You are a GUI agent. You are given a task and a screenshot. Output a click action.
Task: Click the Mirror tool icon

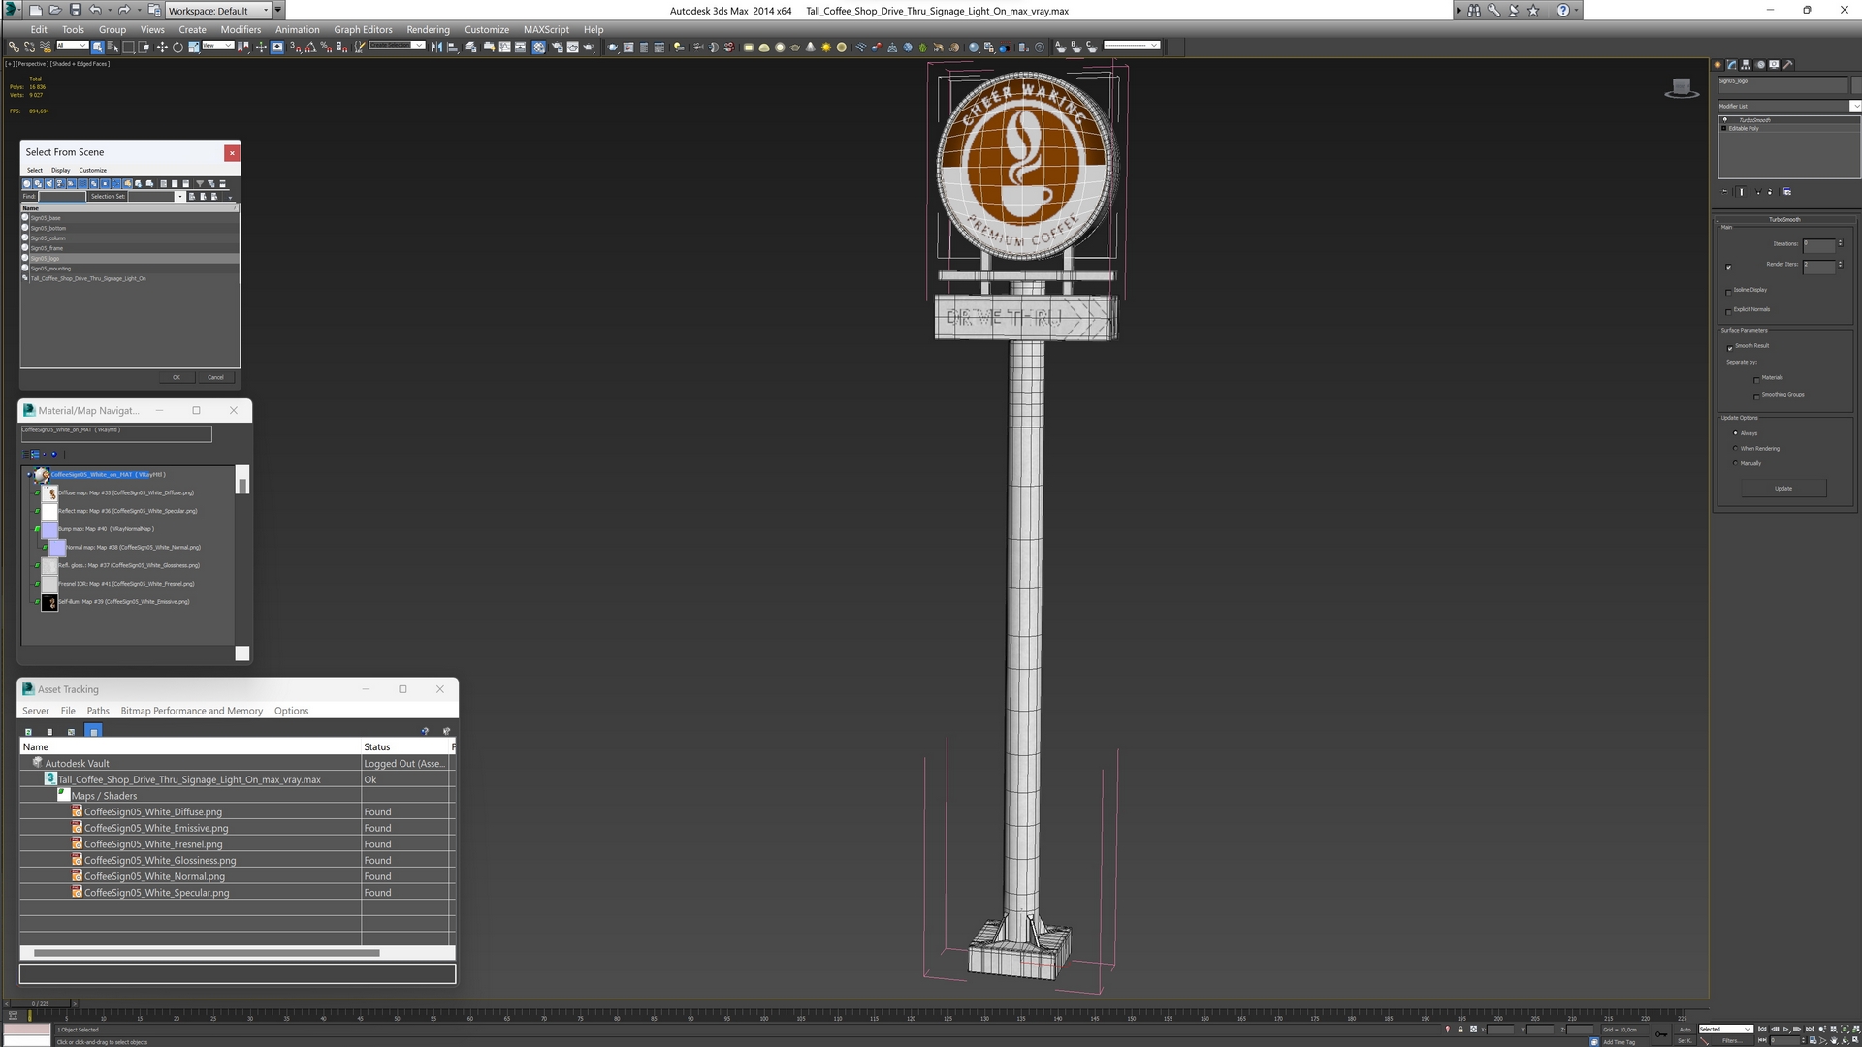tap(436, 47)
